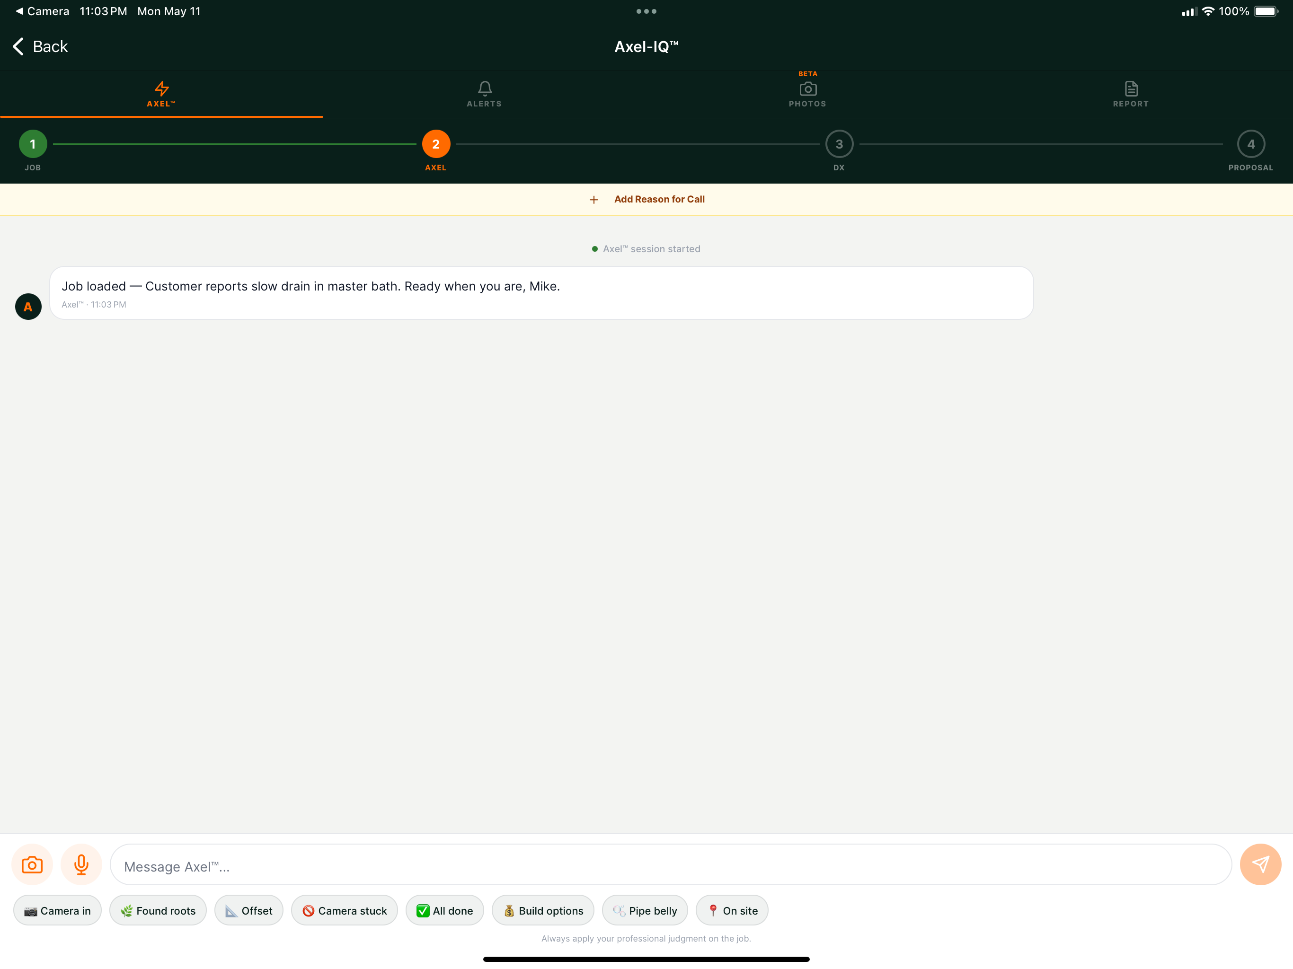Focus the Message Axel input field

671,864
